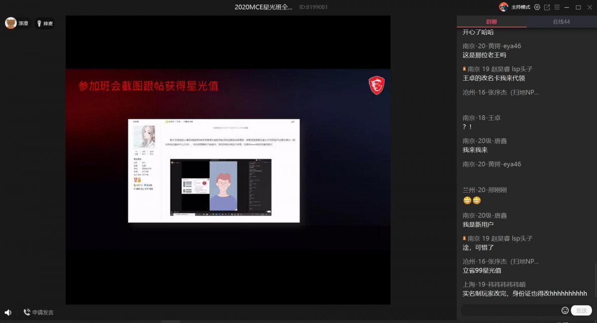Click the profile avatar beside 主持模式

503,7
